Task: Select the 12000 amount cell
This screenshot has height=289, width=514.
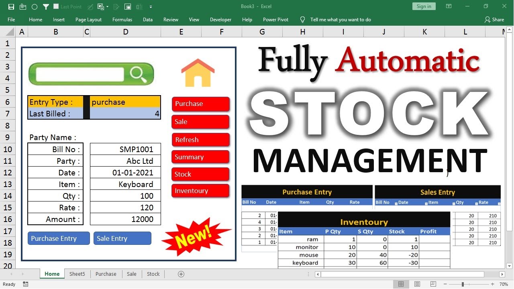Action: pos(125,219)
